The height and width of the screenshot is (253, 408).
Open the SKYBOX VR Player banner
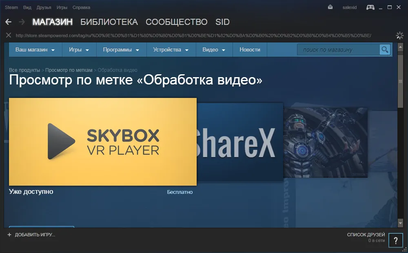103,142
